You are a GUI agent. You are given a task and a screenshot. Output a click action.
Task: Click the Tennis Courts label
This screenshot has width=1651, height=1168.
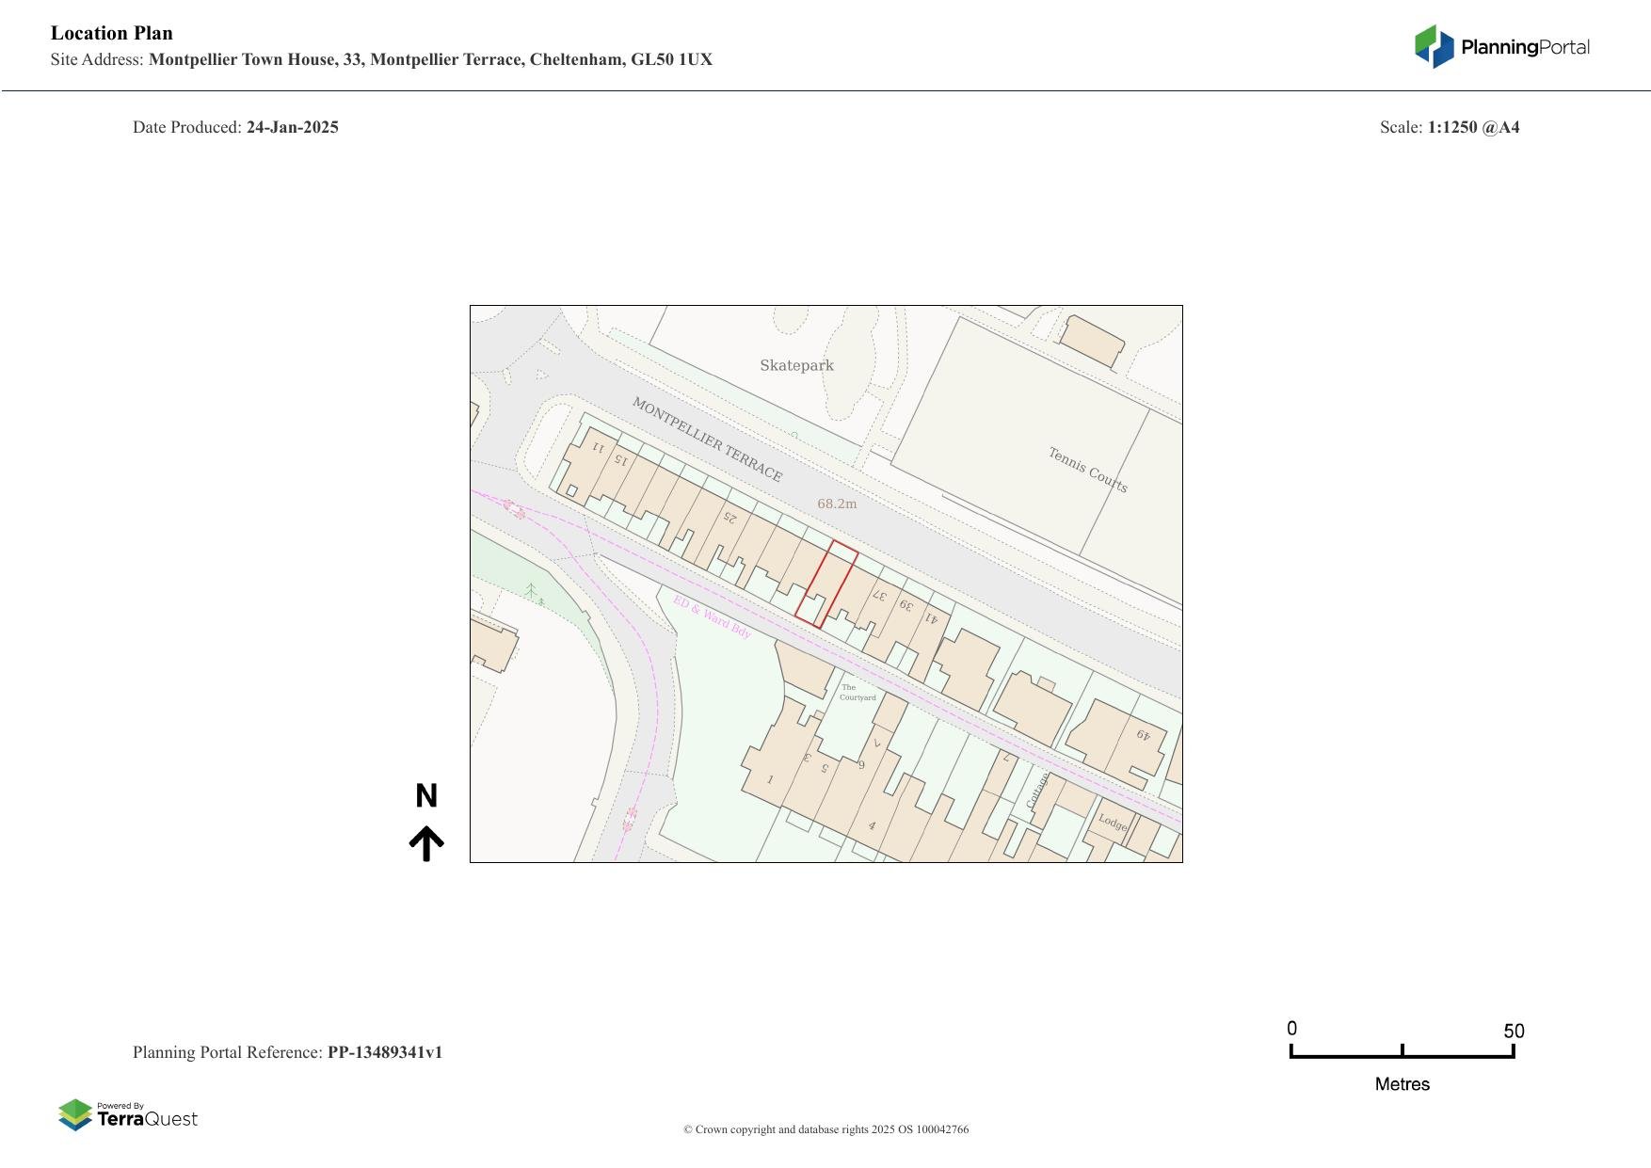[1087, 470]
